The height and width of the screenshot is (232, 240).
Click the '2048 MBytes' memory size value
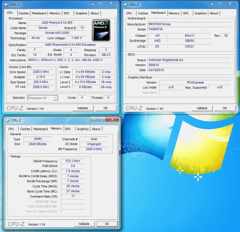coord(38,144)
